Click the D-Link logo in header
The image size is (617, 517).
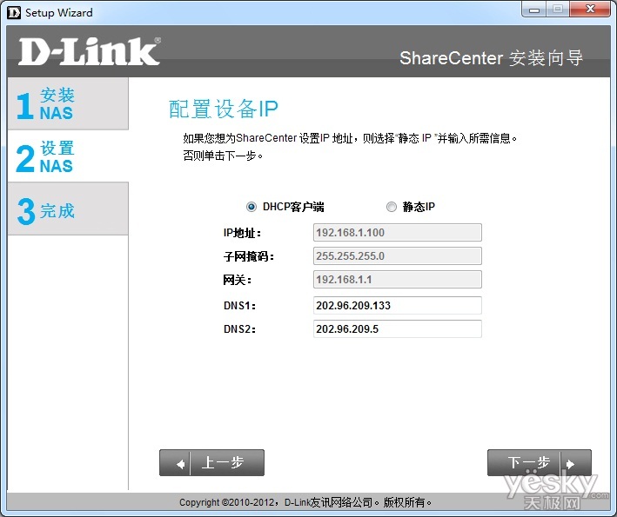coord(90,51)
